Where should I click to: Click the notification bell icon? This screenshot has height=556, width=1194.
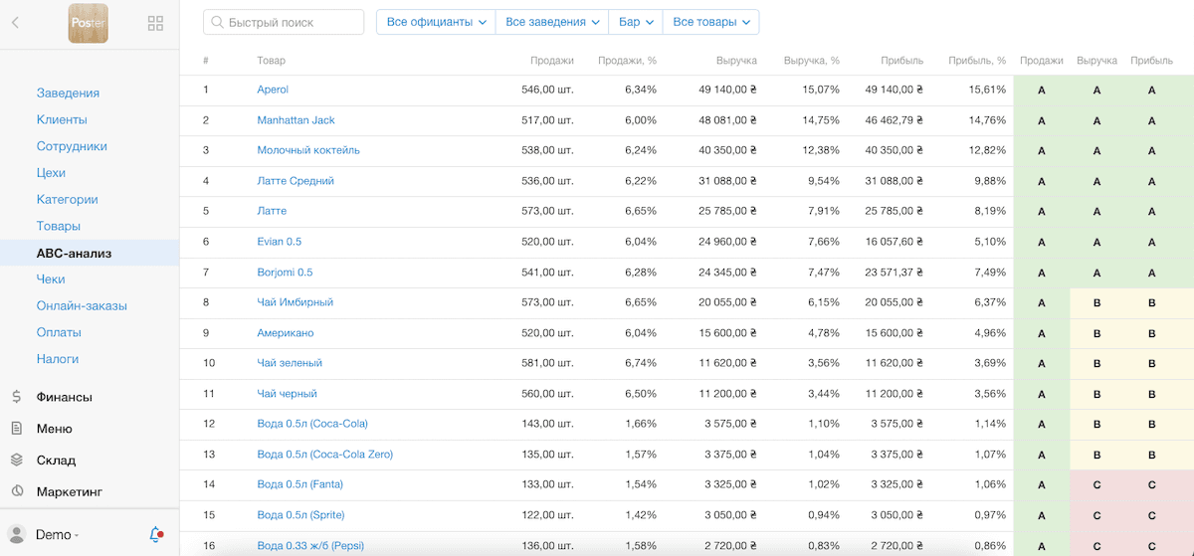(x=156, y=534)
